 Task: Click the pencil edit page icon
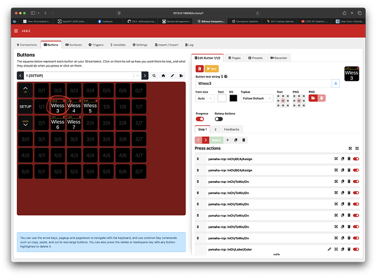coord(172,75)
